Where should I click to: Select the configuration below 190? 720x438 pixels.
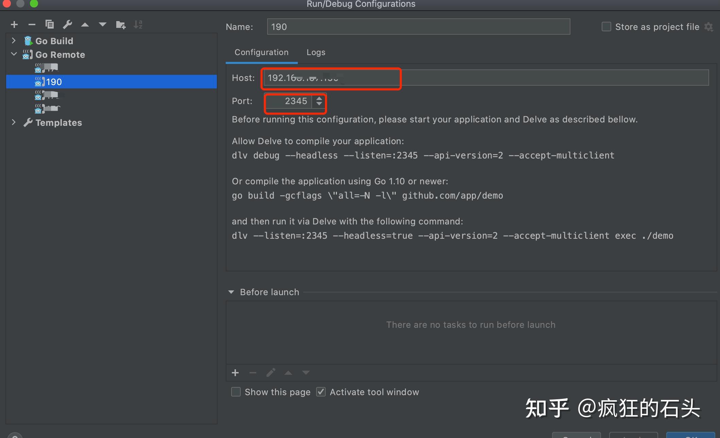point(112,95)
